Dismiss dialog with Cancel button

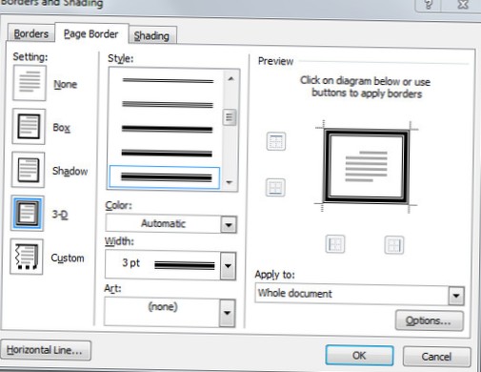(436, 357)
